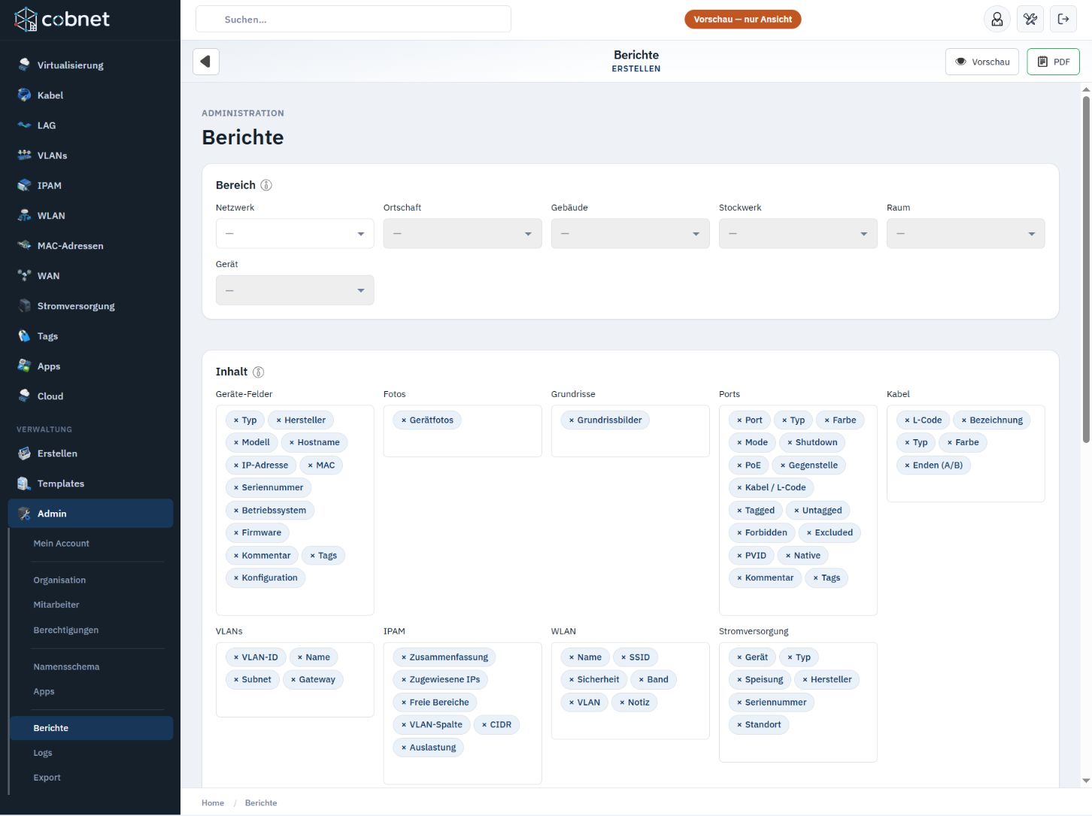Remove the Hersteller tag from Geräte-Felder

(279, 420)
